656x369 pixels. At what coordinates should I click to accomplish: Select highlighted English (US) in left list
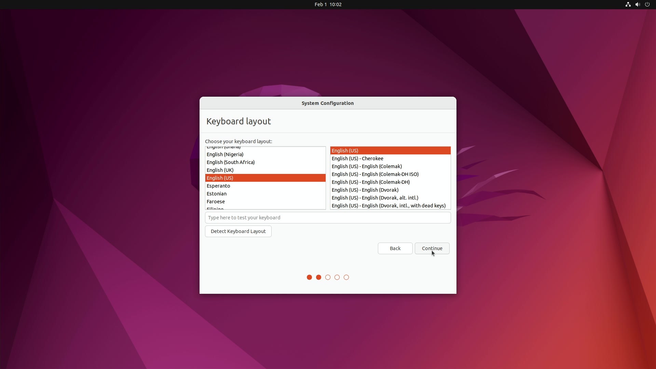click(x=265, y=178)
